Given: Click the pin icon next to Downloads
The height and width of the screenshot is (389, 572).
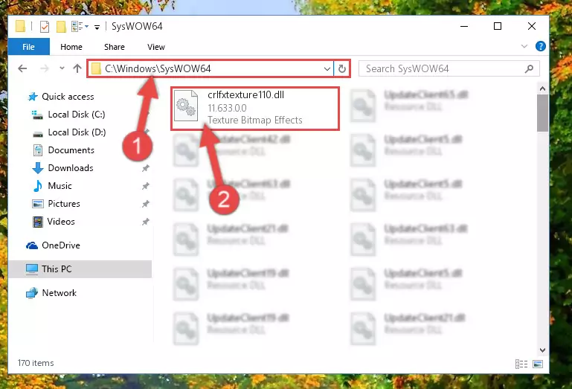Looking at the screenshot, I should point(146,168).
